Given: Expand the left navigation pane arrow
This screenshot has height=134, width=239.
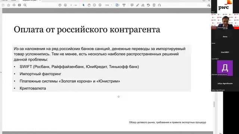Looking at the screenshot, I should coord(1,73).
